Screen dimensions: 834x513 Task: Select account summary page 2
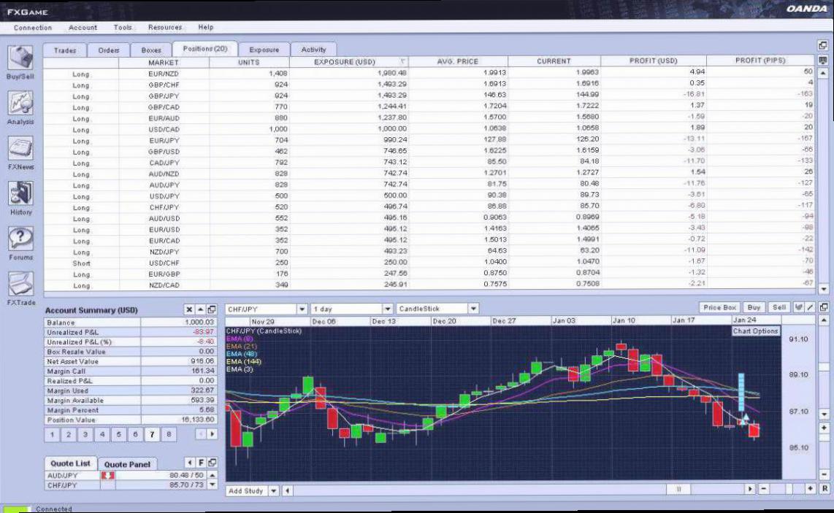[69, 434]
